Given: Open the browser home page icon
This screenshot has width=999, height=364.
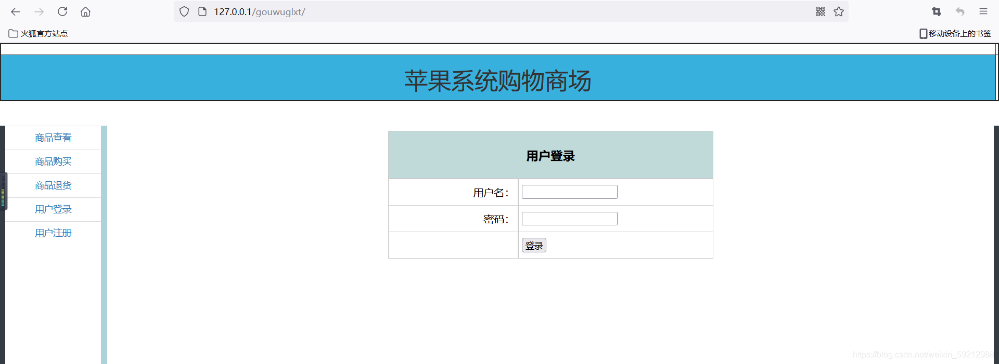Looking at the screenshot, I should tap(85, 11).
